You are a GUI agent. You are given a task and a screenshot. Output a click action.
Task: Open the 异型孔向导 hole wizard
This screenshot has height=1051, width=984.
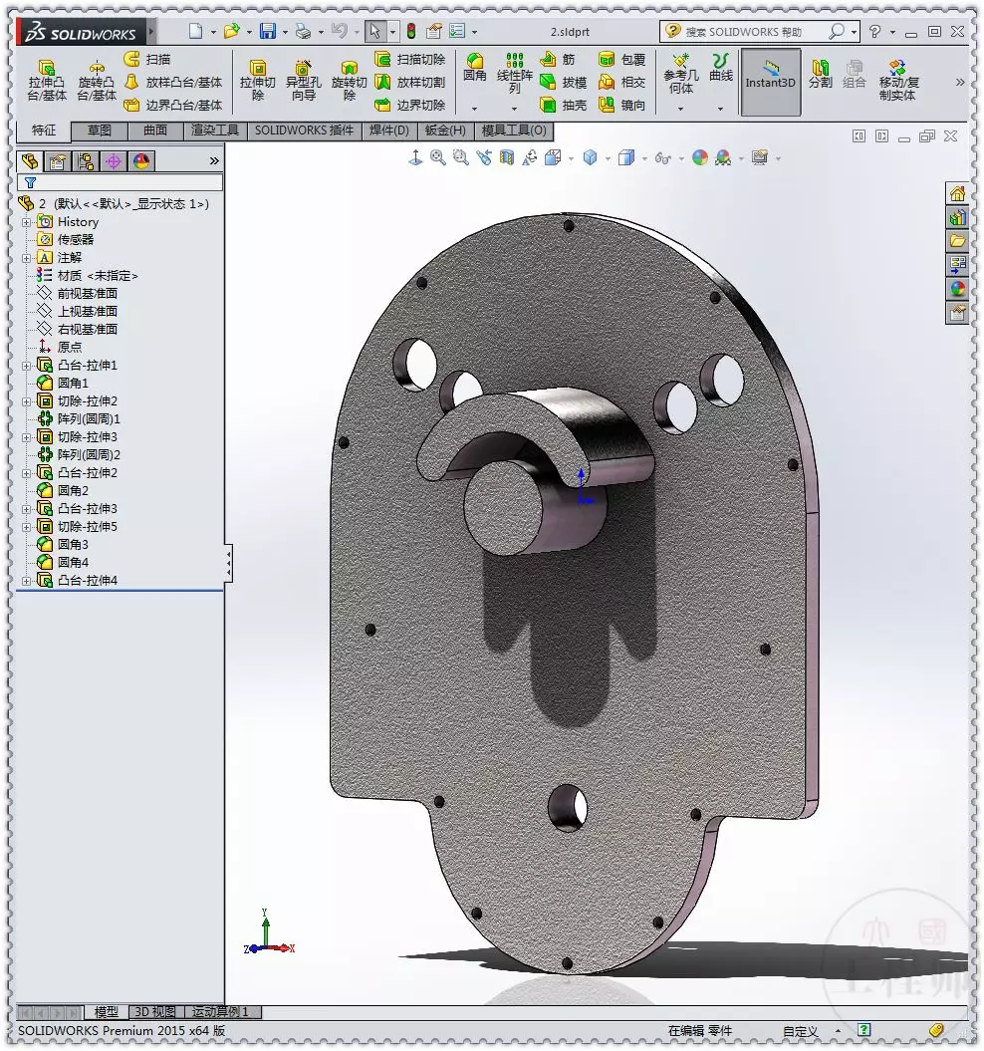coord(303,81)
